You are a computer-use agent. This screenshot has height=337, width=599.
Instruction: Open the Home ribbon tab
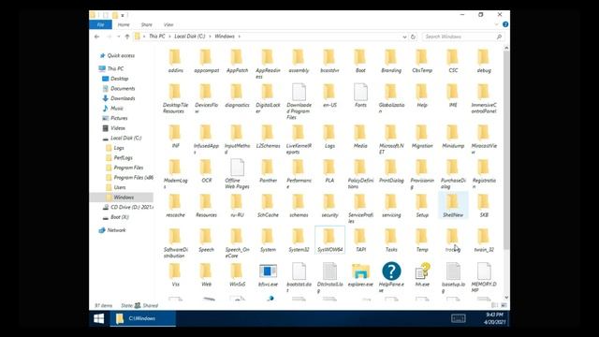(124, 25)
